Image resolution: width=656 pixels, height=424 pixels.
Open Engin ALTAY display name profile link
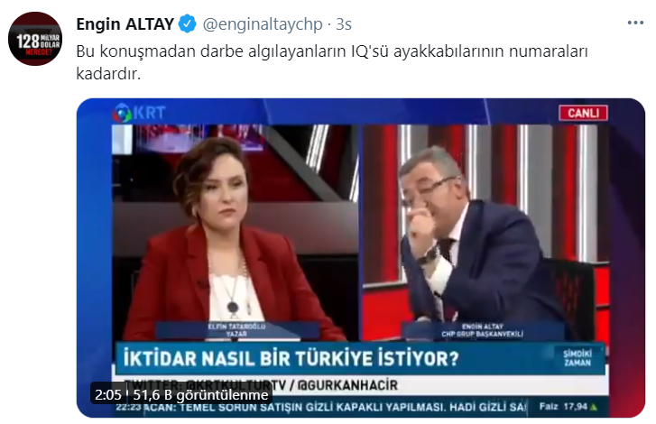[125, 24]
